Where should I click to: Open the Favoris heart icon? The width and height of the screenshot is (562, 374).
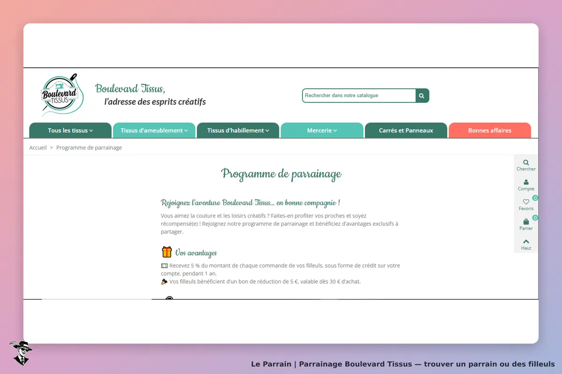pos(526,205)
